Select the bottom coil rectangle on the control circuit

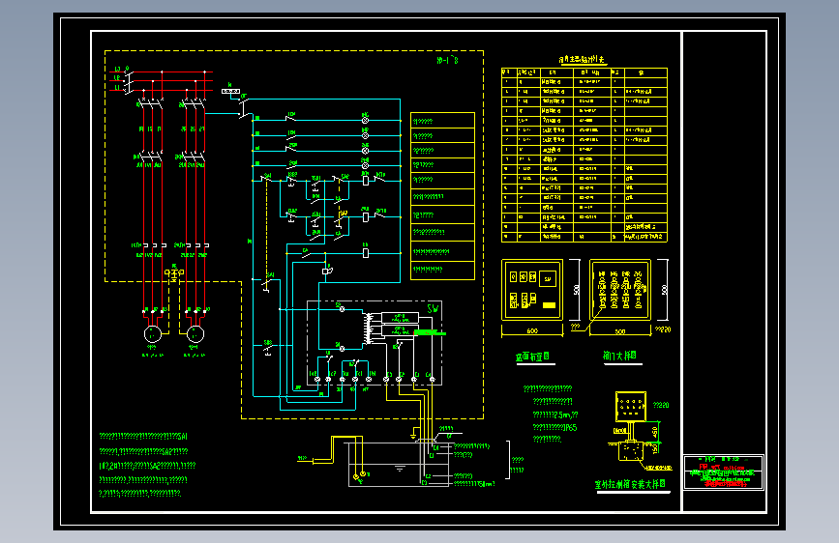(366, 253)
